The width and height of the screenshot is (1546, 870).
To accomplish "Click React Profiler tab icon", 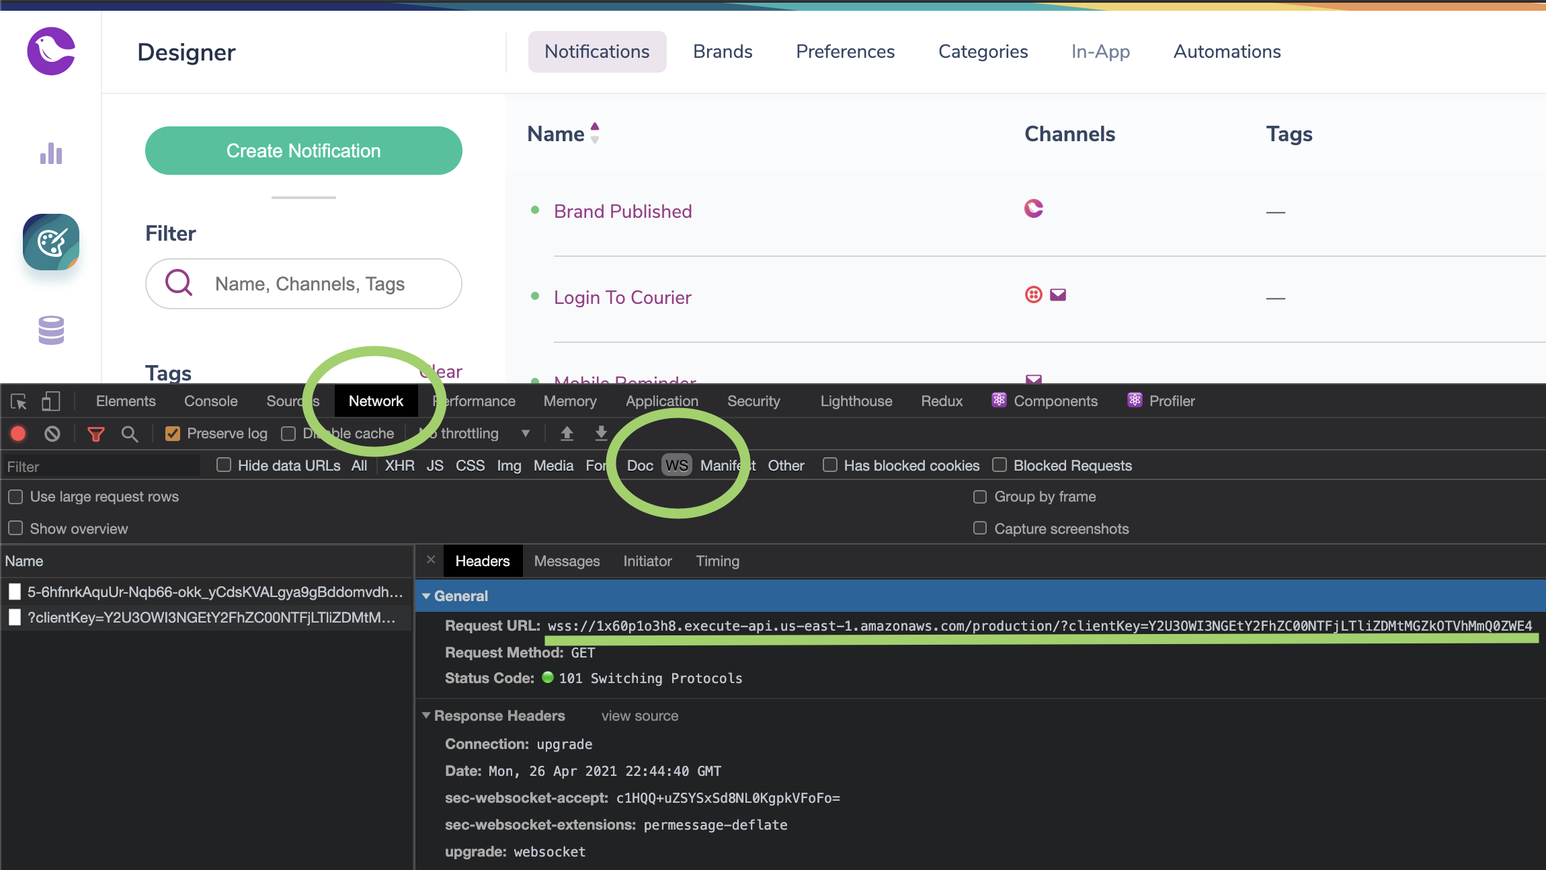I will tap(1135, 400).
